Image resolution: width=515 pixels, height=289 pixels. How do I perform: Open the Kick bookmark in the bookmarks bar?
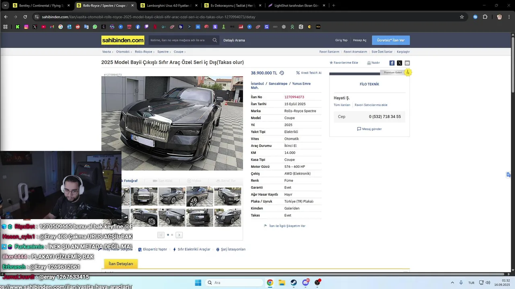18,27
